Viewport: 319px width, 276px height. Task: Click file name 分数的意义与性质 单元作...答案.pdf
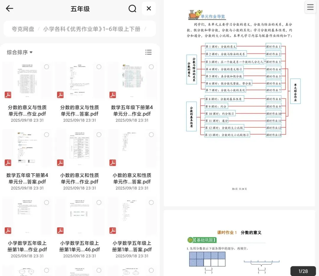(x=79, y=111)
